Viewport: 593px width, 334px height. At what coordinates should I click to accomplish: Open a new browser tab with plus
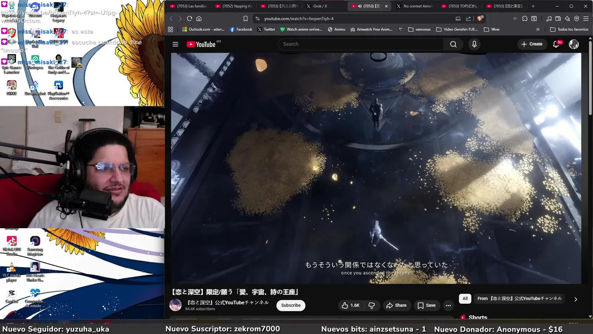click(533, 6)
